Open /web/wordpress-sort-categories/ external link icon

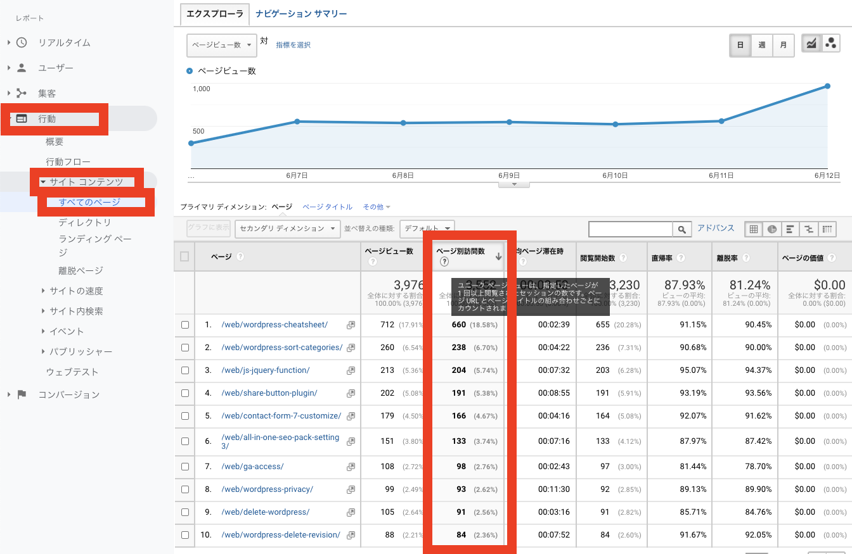click(351, 348)
